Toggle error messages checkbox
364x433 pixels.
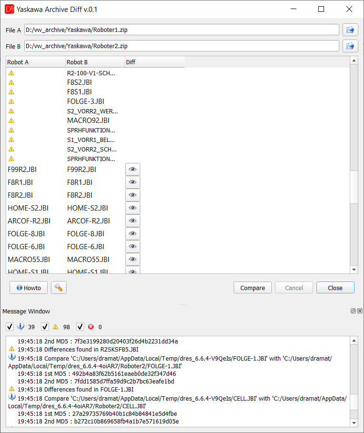(x=80, y=327)
